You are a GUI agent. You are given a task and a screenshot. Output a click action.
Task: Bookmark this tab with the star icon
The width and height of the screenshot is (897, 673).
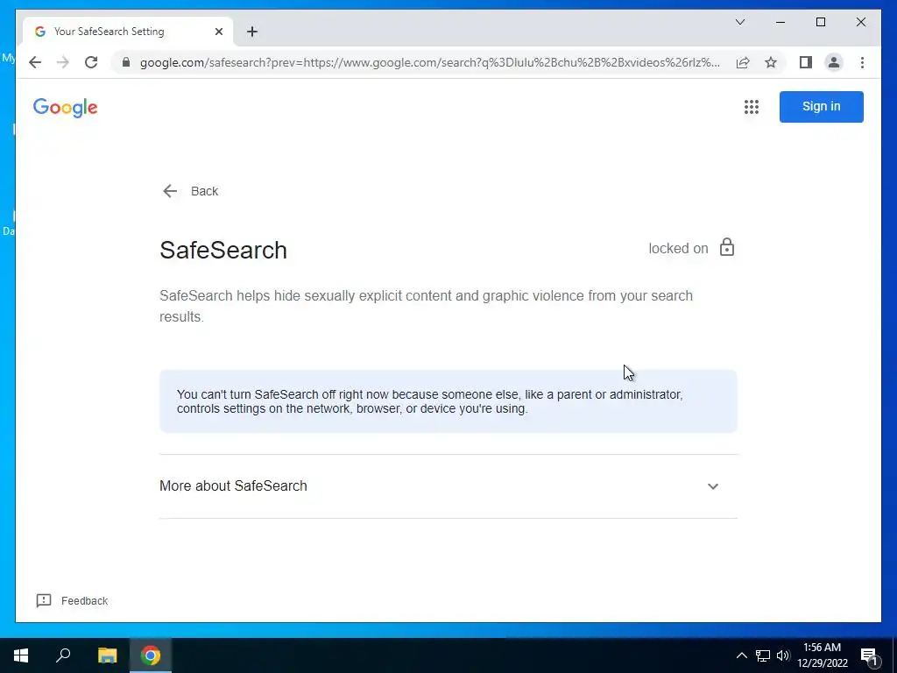click(x=771, y=62)
